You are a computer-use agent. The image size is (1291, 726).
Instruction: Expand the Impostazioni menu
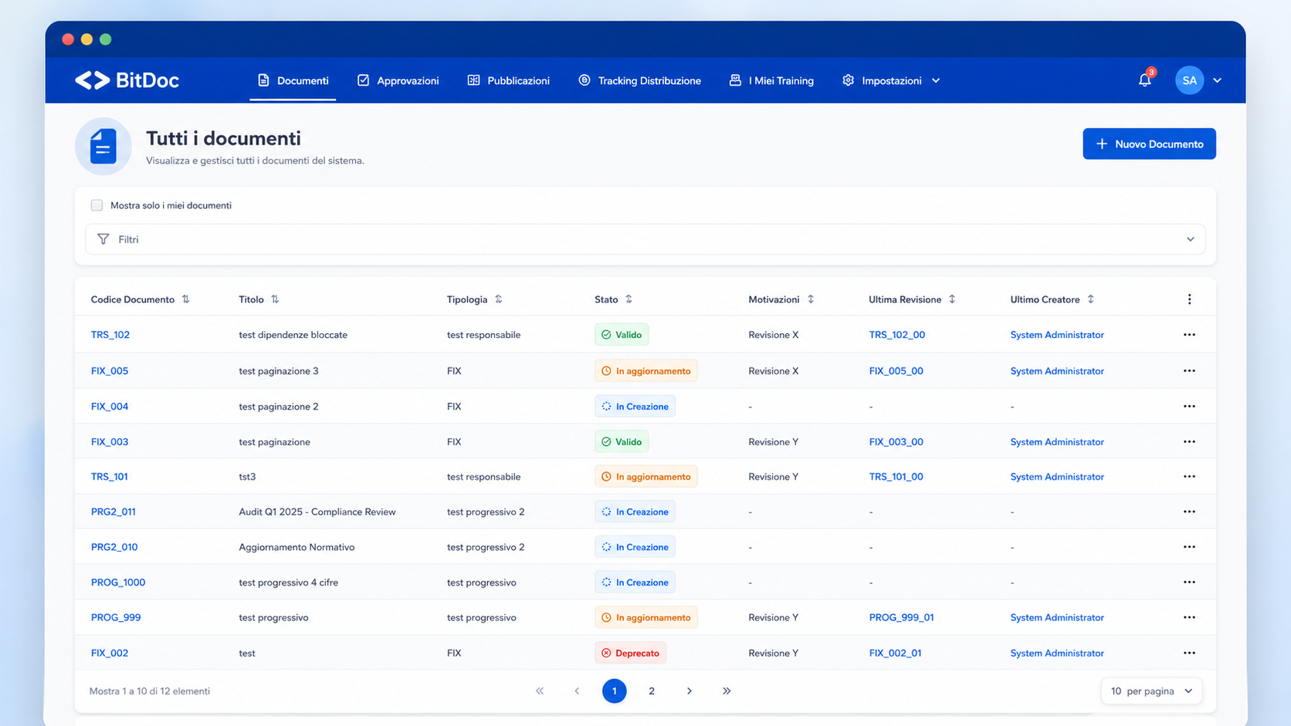(891, 80)
